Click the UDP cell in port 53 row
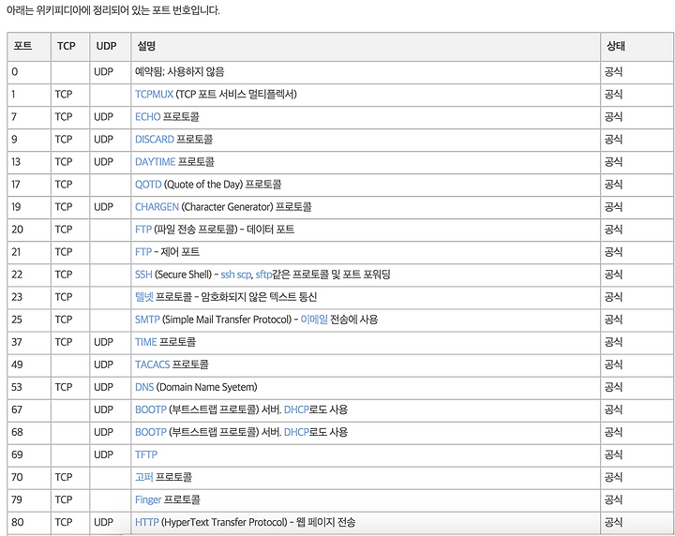 111,387
